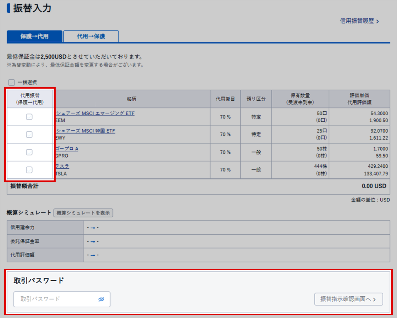Click the 振替額合計 0.00 USD amount
The width and height of the screenshot is (397, 318).
click(x=374, y=186)
